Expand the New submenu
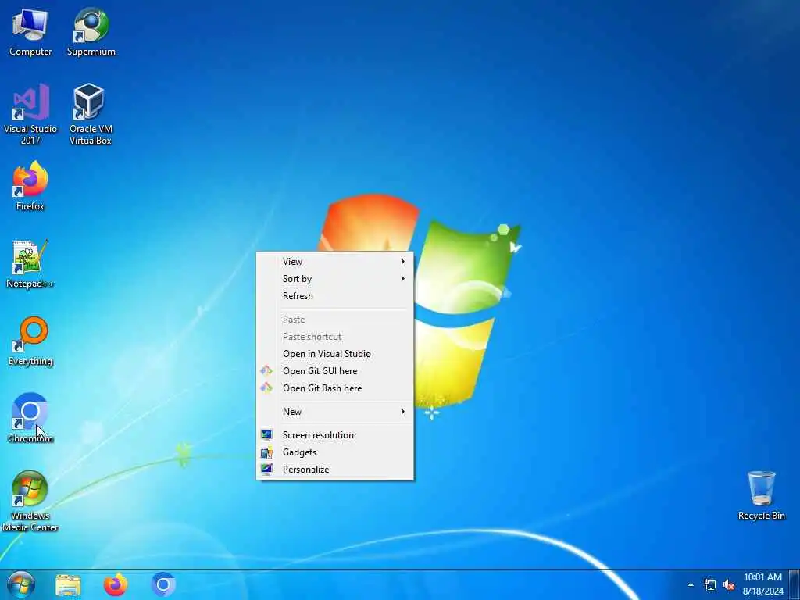The height and width of the screenshot is (600, 800). (x=334, y=412)
